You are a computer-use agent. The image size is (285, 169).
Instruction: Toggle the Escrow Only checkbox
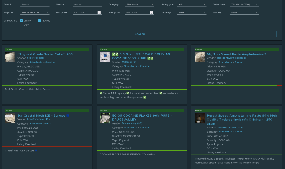(21, 21)
